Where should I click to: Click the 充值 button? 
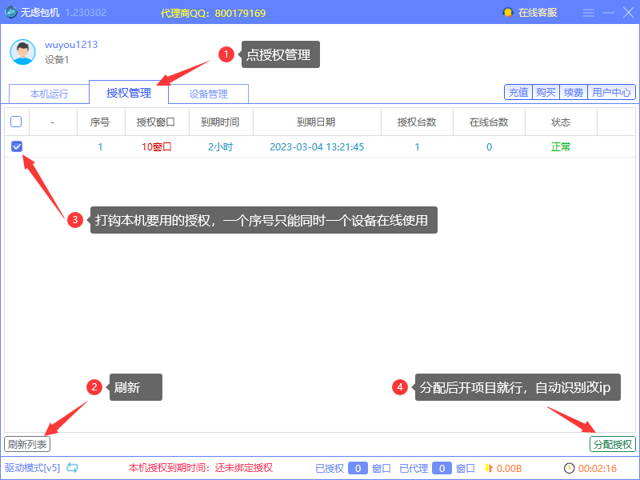[x=518, y=93]
